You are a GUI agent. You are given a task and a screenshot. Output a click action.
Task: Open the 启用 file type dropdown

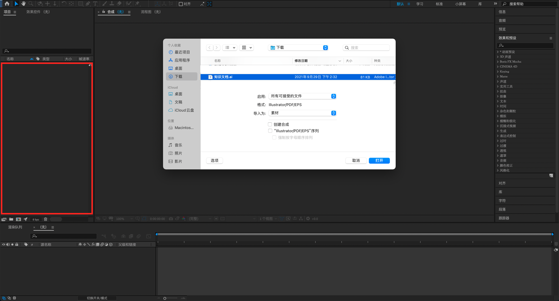[x=303, y=96]
